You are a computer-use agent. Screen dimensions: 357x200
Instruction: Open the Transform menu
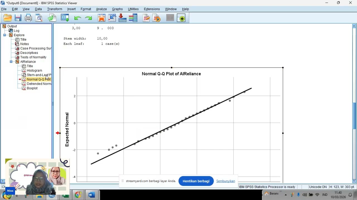pyautogui.click(x=55, y=9)
